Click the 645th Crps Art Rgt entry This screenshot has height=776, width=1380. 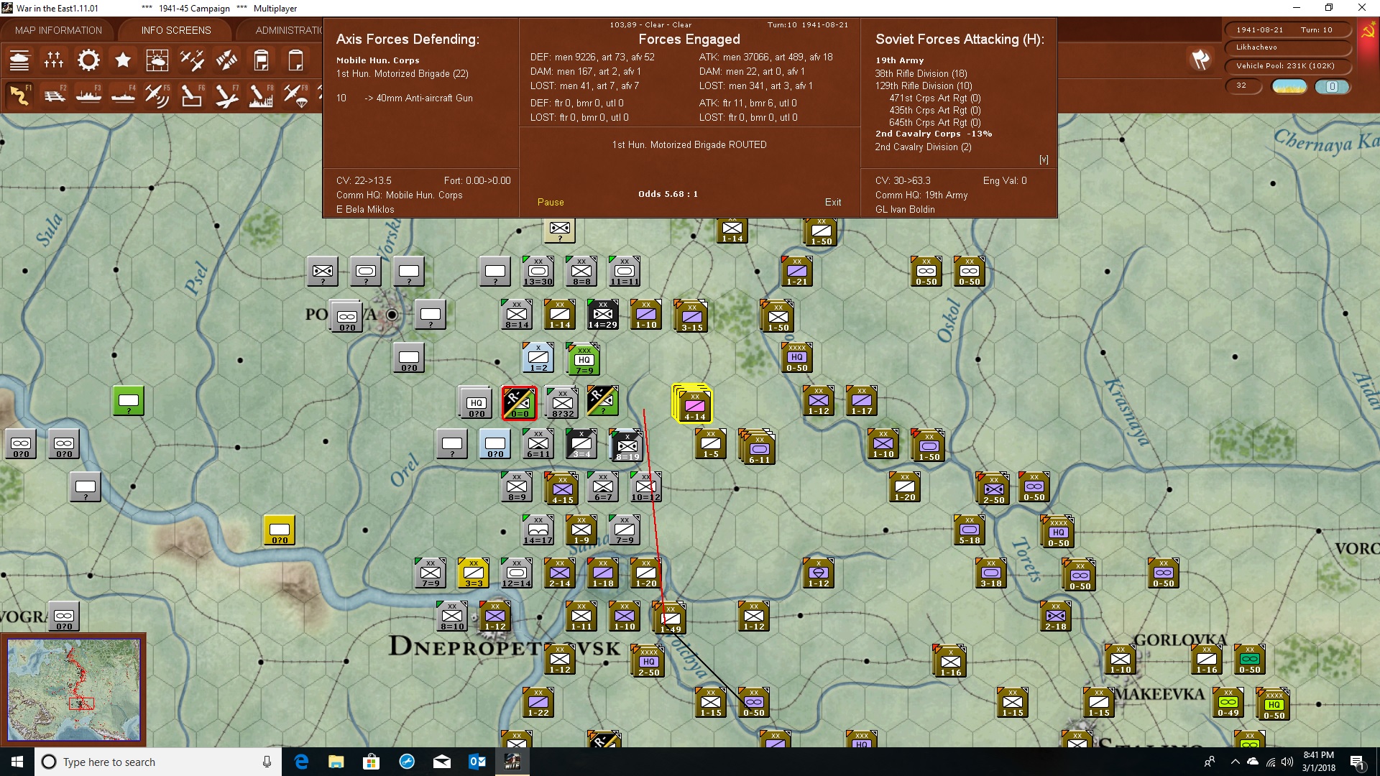pyautogui.click(x=934, y=123)
